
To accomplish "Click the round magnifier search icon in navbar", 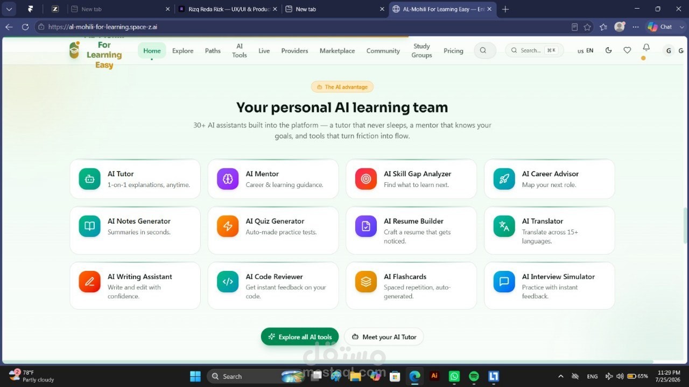I will (x=483, y=51).
